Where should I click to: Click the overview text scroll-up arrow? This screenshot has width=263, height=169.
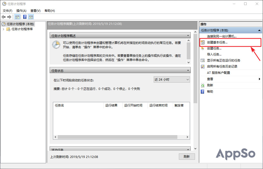[x=188, y=40]
